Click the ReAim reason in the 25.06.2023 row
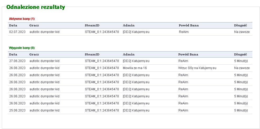260x129 pixels. [183, 110]
